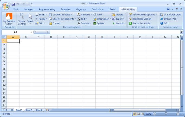Click the horizontal scrollbar thumb
The width and height of the screenshot is (185, 117).
[x=139, y=110]
